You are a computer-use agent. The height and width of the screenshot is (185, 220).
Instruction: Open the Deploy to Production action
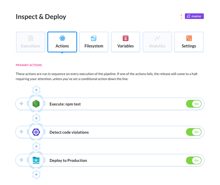(68, 160)
